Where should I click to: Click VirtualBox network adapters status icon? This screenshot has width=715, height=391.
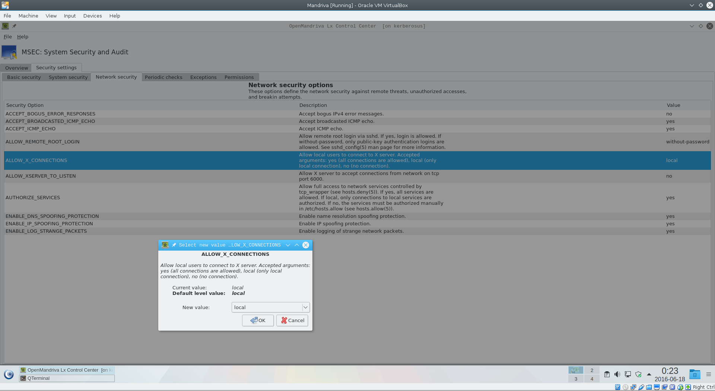point(633,387)
